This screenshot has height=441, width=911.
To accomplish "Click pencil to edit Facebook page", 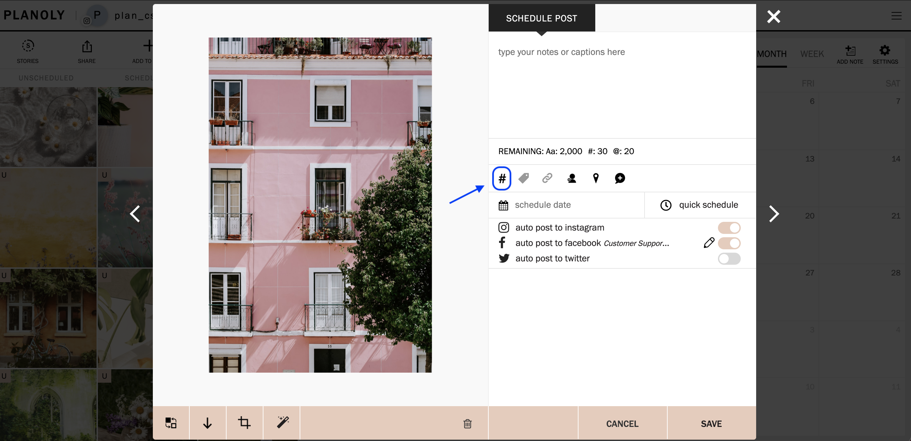I will tap(709, 243).
